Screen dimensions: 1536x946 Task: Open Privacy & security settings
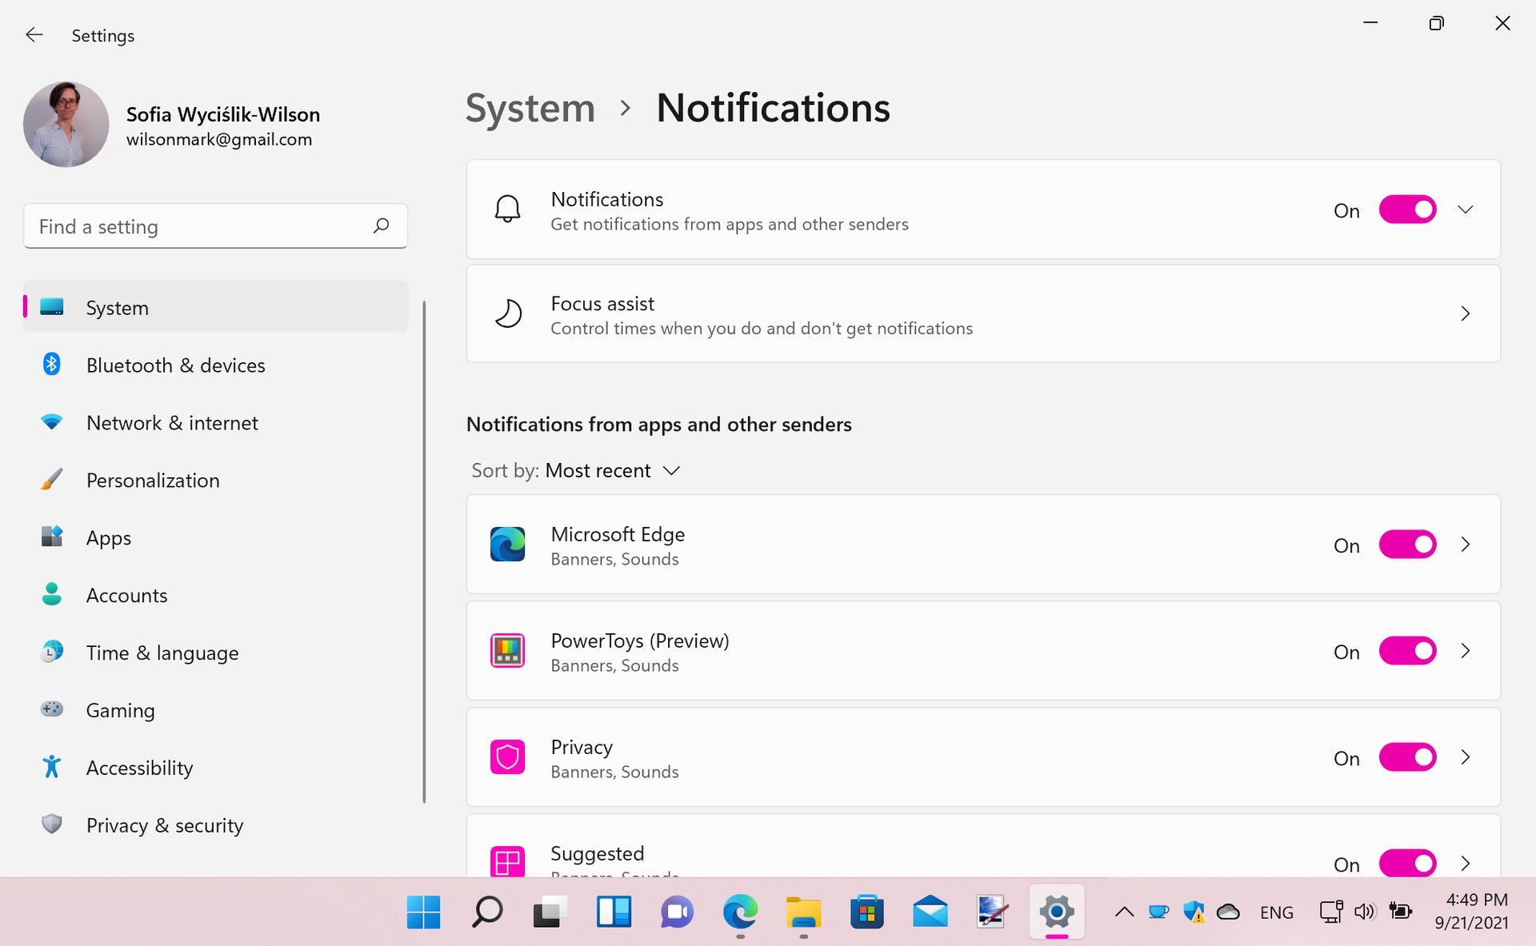pyautogui.click(x=164, y=824)
